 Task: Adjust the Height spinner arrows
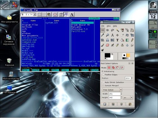pyautogui.click(x=122, y=98)
